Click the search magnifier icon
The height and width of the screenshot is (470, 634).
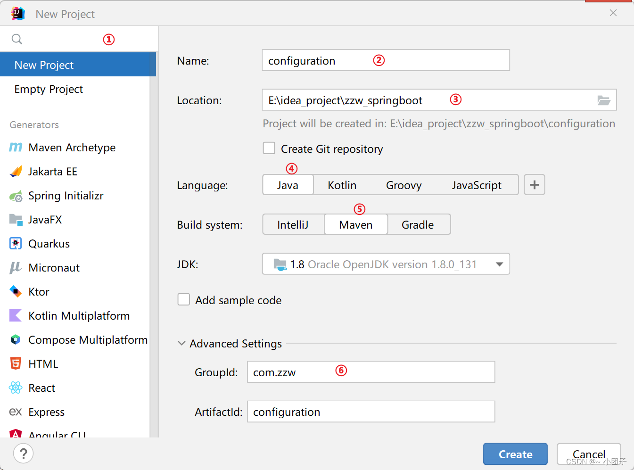17,39
